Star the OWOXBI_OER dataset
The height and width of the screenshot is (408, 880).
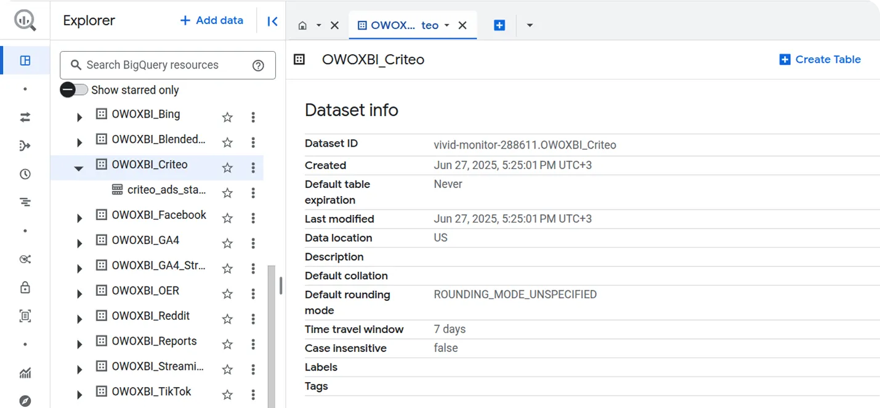(x=227, y=294)
